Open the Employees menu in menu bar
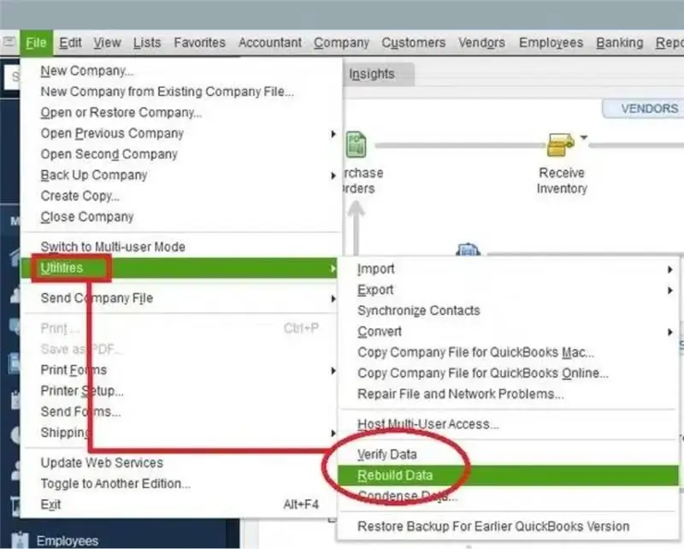The width and height of the screenshot is (684, 549). 551,43
